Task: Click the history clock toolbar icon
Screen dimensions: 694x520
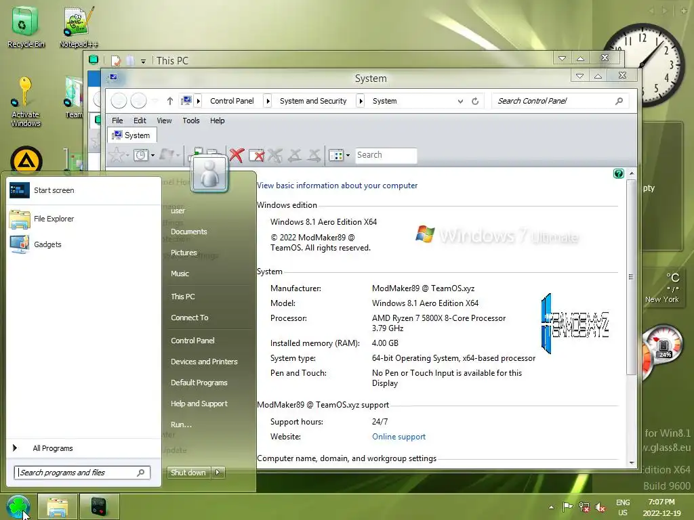Action: (x=141, y=155)
